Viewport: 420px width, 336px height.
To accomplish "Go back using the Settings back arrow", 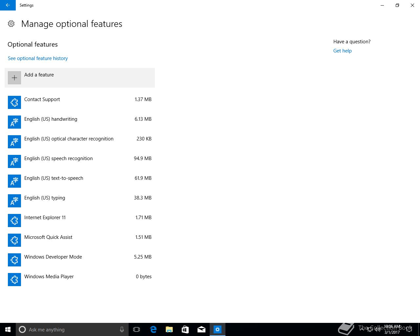I will pyautogui.click(x=8, y=5).
